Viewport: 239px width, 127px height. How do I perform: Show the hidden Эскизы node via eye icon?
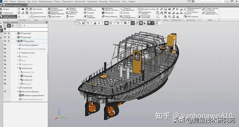tap(5, 56)
